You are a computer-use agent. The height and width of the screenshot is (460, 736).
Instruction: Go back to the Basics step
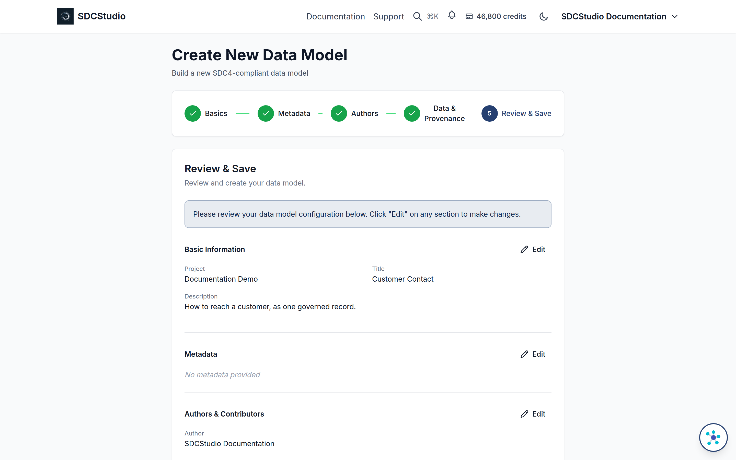pos(206,113)
